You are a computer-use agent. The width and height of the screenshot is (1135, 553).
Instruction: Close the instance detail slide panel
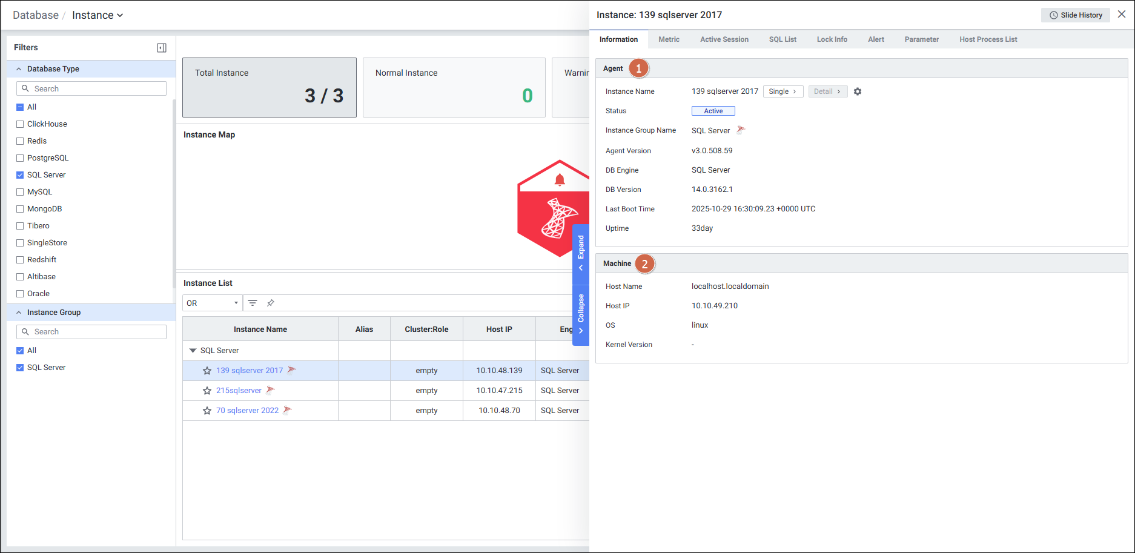(1122, 15)
